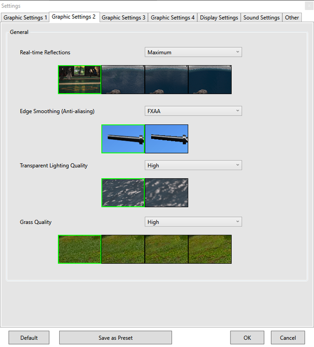This screenshot has height=347, width=314.
Task: Select the first Real-time Reflections preview thumbnail
Action: click(x=79, y=80)
